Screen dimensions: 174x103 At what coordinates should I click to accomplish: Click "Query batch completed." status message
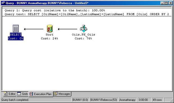pos(15,100)
